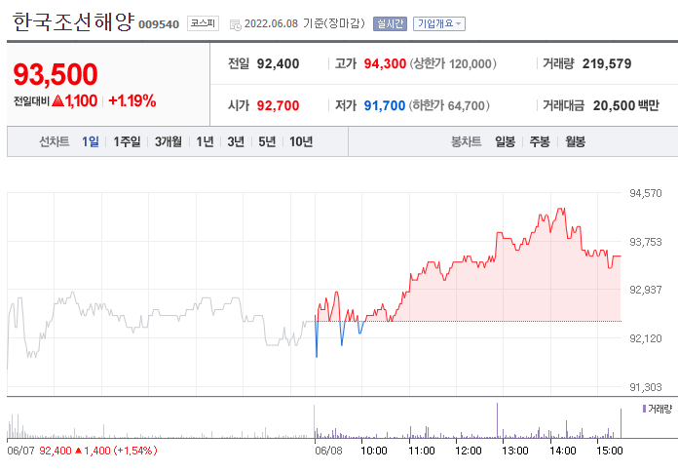The height and width of the screenshot is (472, 678).
Task: Click the red up-triangle next to 1,100
Action: 57,101
